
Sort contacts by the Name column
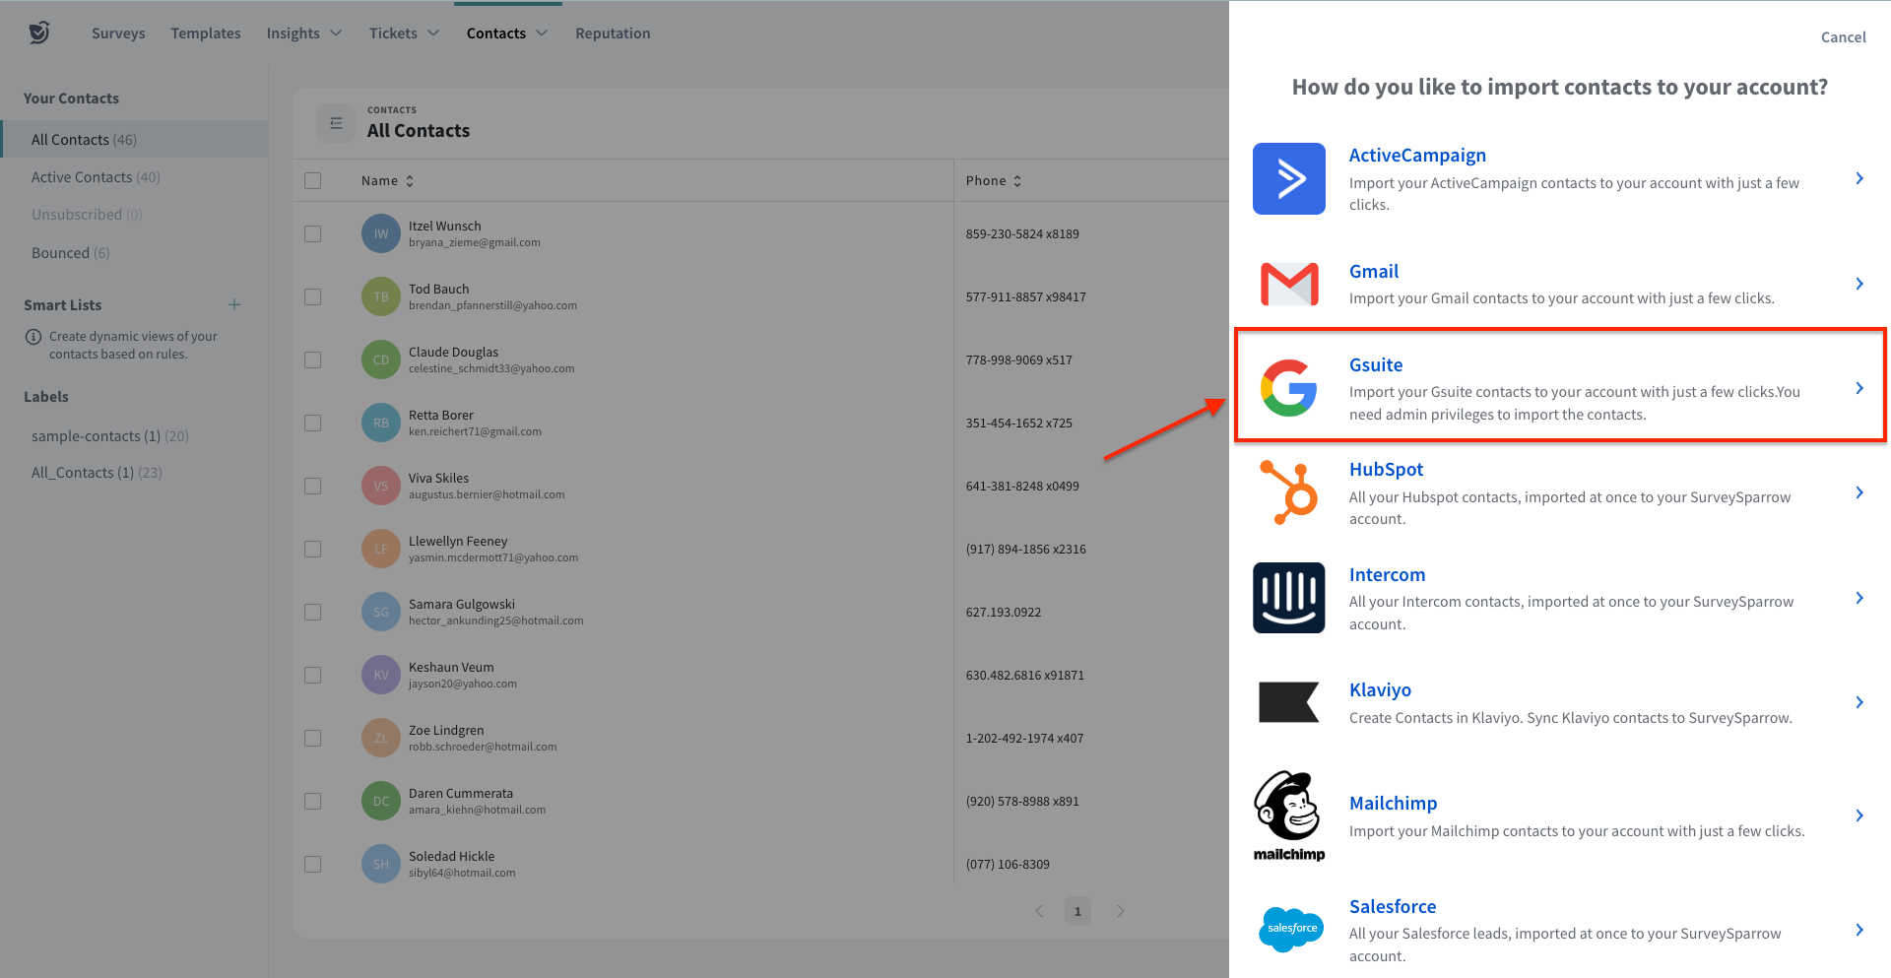tap(387, 181)
